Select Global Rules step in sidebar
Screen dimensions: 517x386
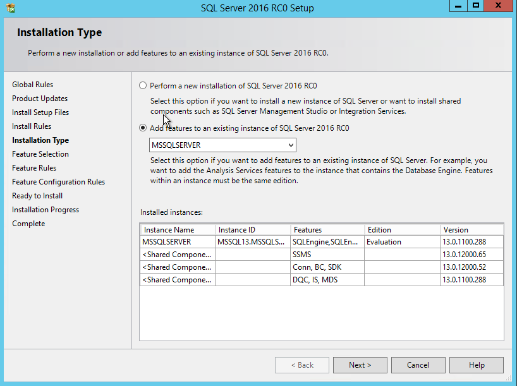[33, 85]
